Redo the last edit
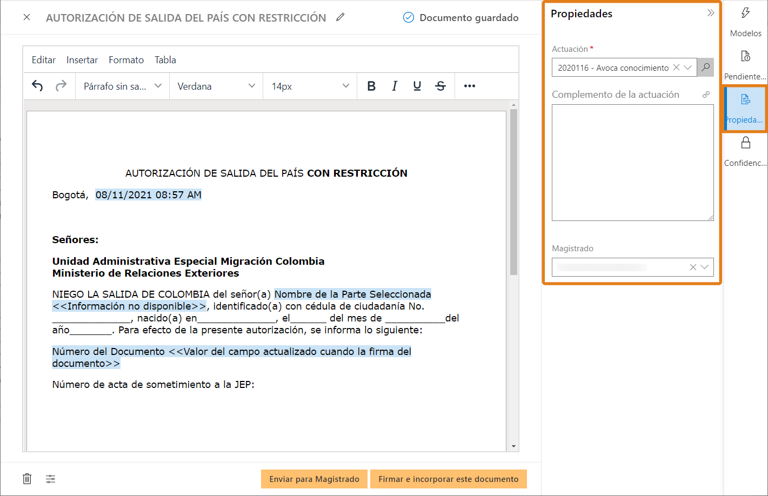The image size is (768, 496). point(61,86)
